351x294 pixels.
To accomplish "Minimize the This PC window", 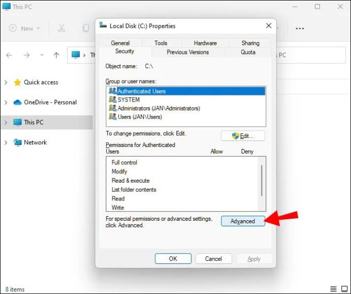I will [x=295, y=7].
